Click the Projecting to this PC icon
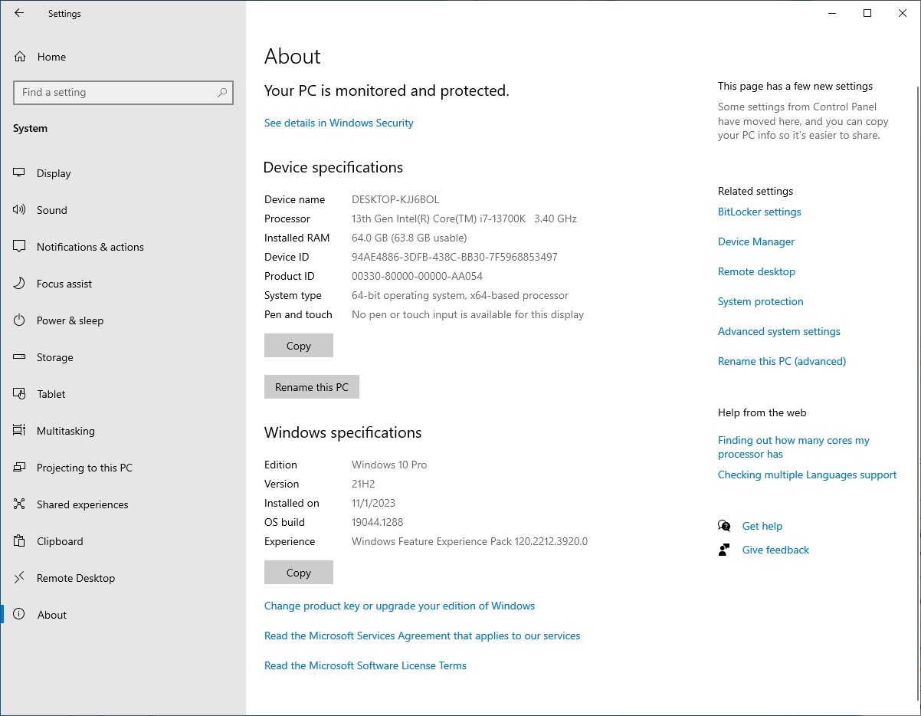The image size is (921, 716). pyautogui.click(x=20, y=468)
